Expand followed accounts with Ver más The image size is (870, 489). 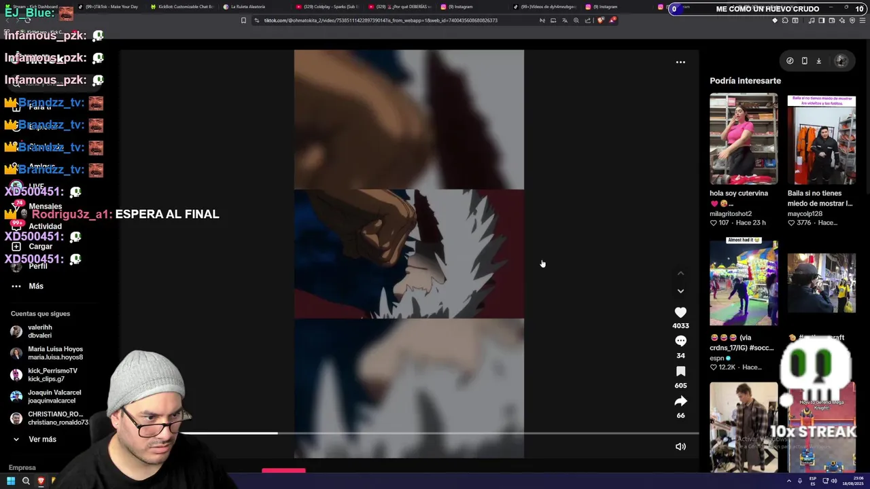42,439
